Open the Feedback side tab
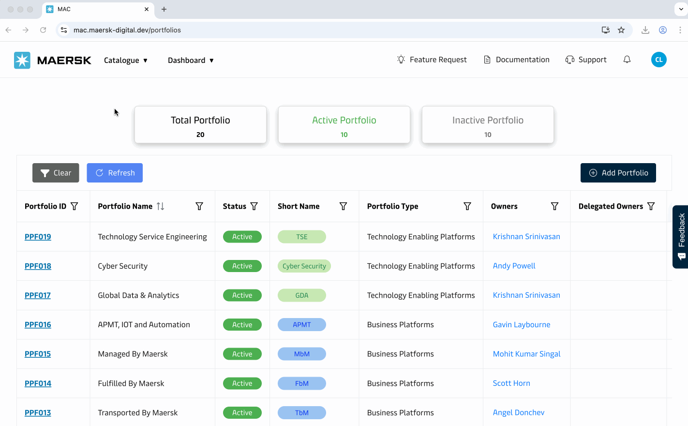This screenshot has height=426, width=688. click(681, 237)
